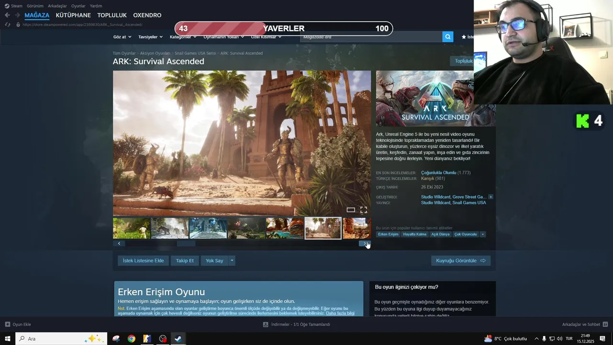Open the Aksiyon Oyunları breadcrumb link
This screenshot has width=613, height=345.
[155, 53]
